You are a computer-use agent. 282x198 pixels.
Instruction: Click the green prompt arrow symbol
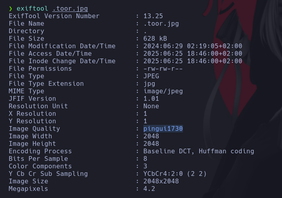(11, 9)
